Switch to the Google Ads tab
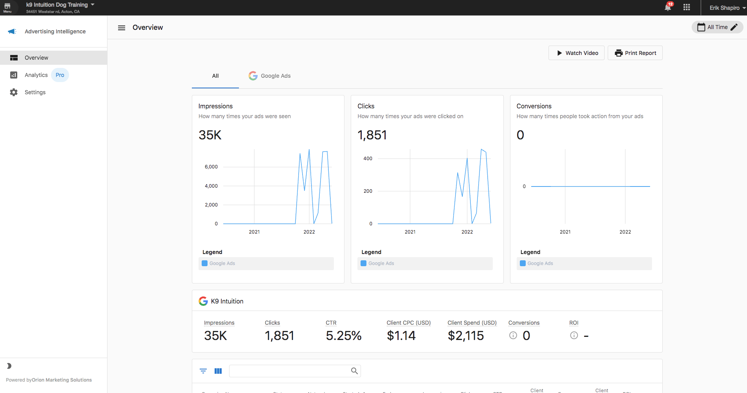The width and height of the screenshot is (747, 393). point(270,76)
